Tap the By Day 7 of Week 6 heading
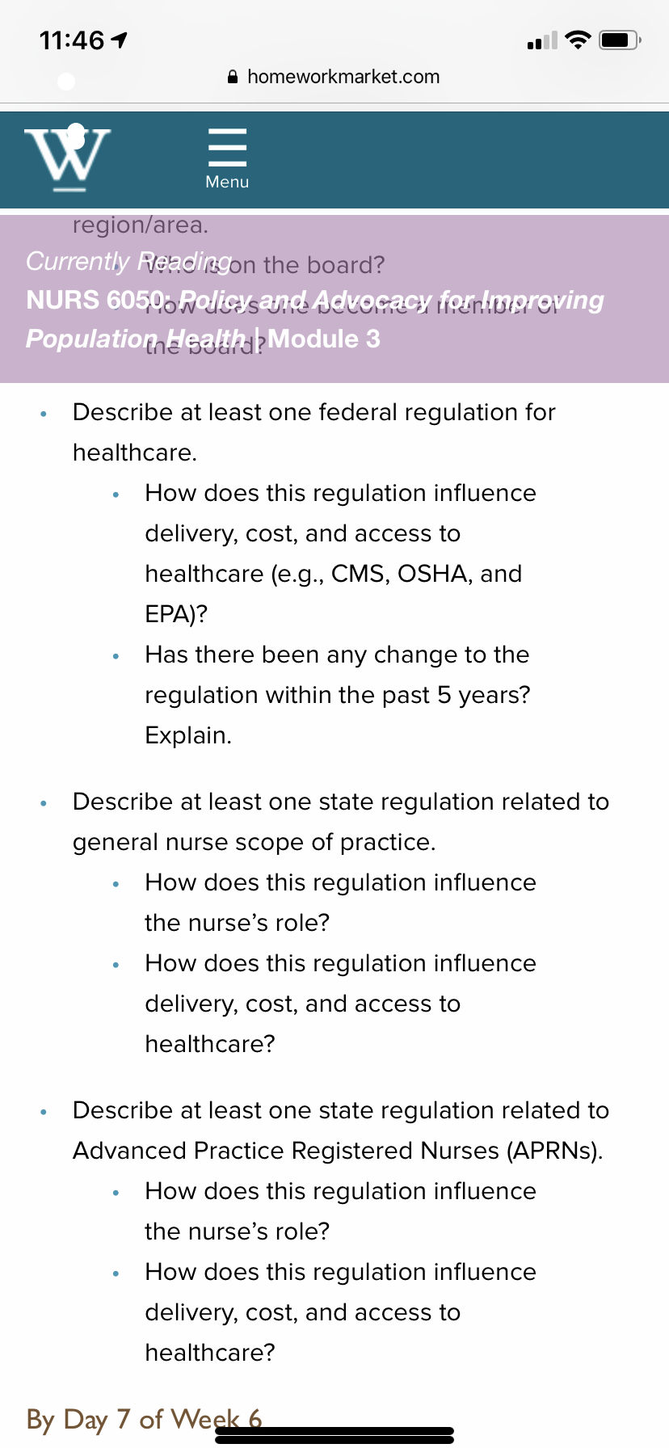The width and height of the screenshot is (669, 1448). tap(144, 1419)
